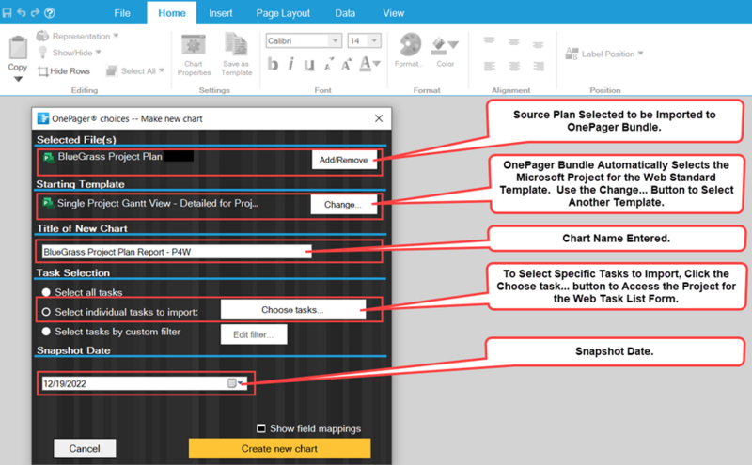Select 'Select individual tasks to import' radio
The height and width of the screenshot is (465, 752).
pos(46,312)
